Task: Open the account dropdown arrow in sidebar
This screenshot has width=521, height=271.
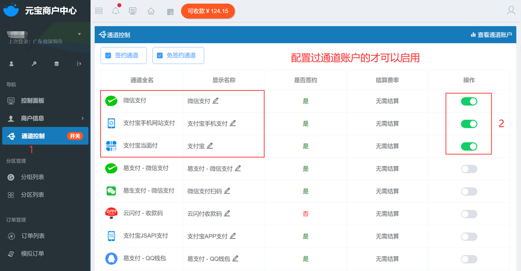Action: (80, 34)
